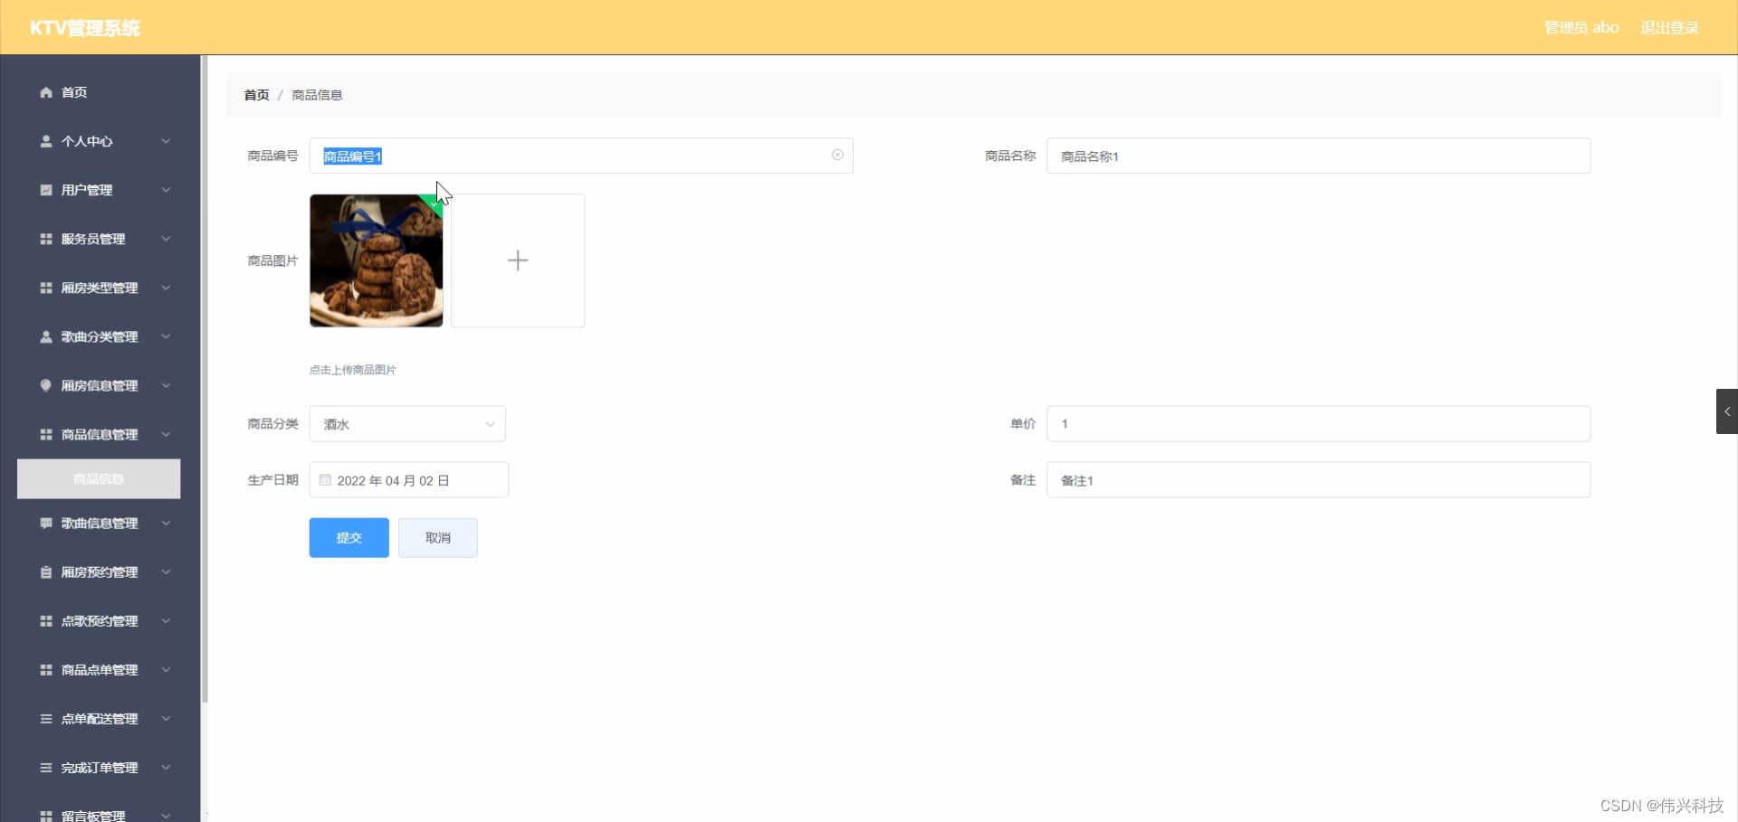
Task: Click the 服务员管理 grid icon
Action: (x=44, y=239)
